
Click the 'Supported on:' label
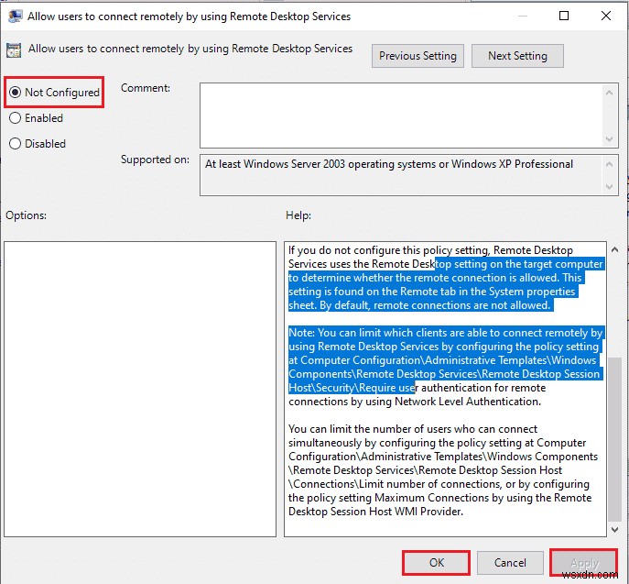pos(155,160)
